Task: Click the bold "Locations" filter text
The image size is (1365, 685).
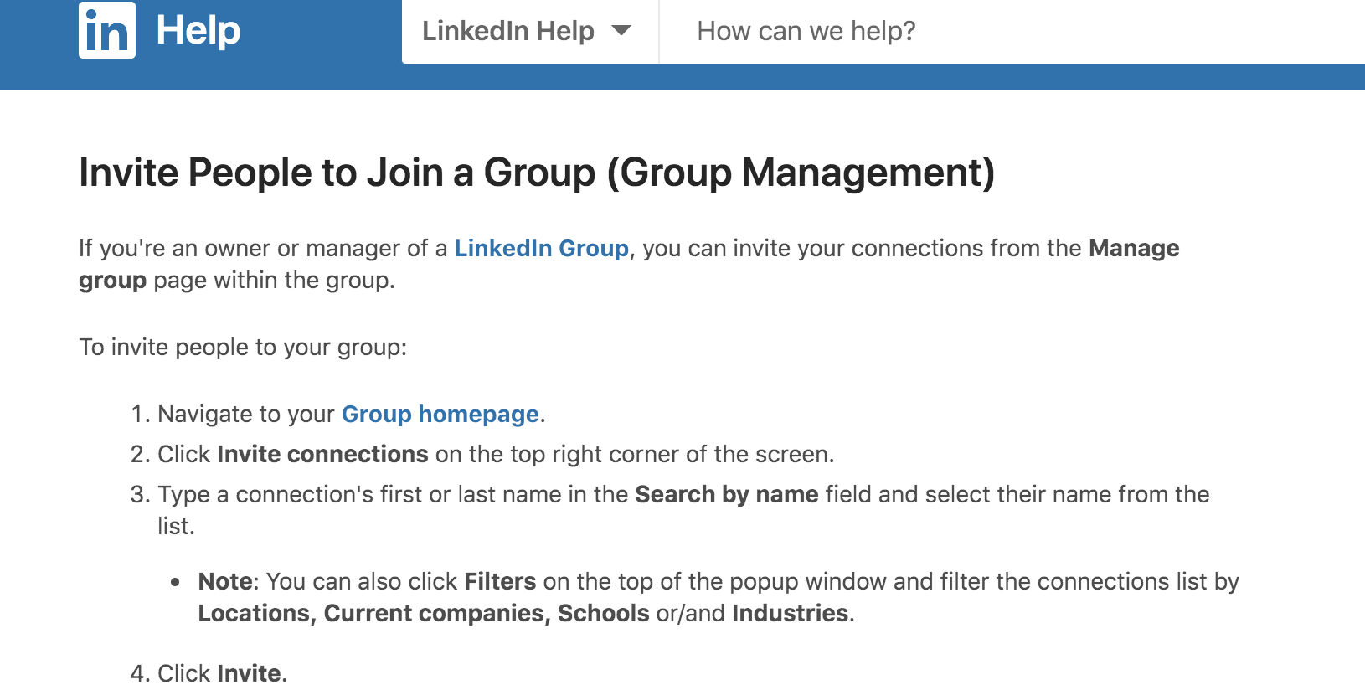Action: (251, 613)
